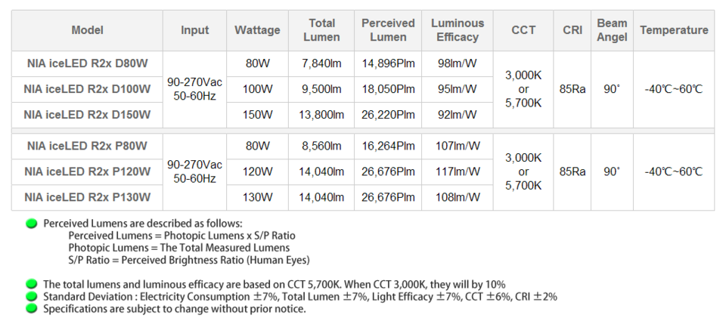Select the NIA iceLED R2x D80W model cell
The image size is (726, 324).
tap(87, 63)
